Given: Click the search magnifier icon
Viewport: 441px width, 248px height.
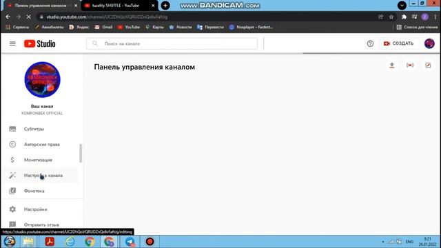Looking at the screenshot, I should pyautogui.click(x=95, y=43).
